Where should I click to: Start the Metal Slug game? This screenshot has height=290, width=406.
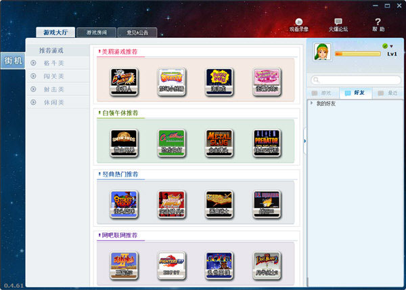click(x=219, y=143)
